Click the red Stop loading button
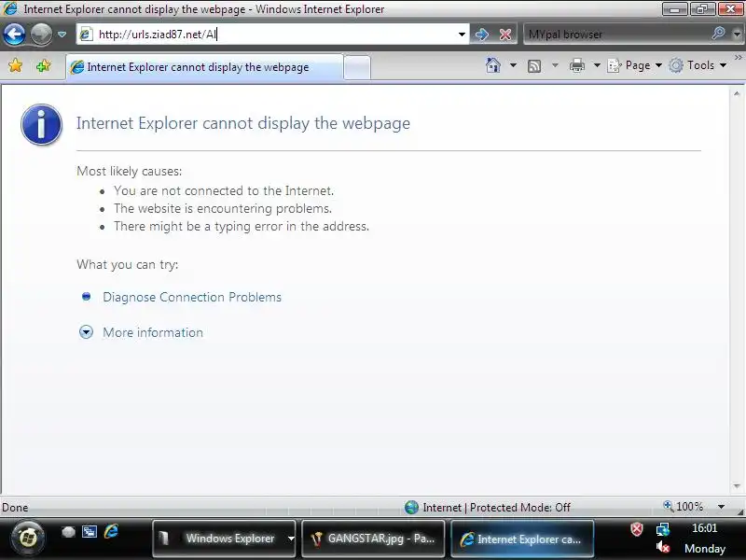 [505, 35]
